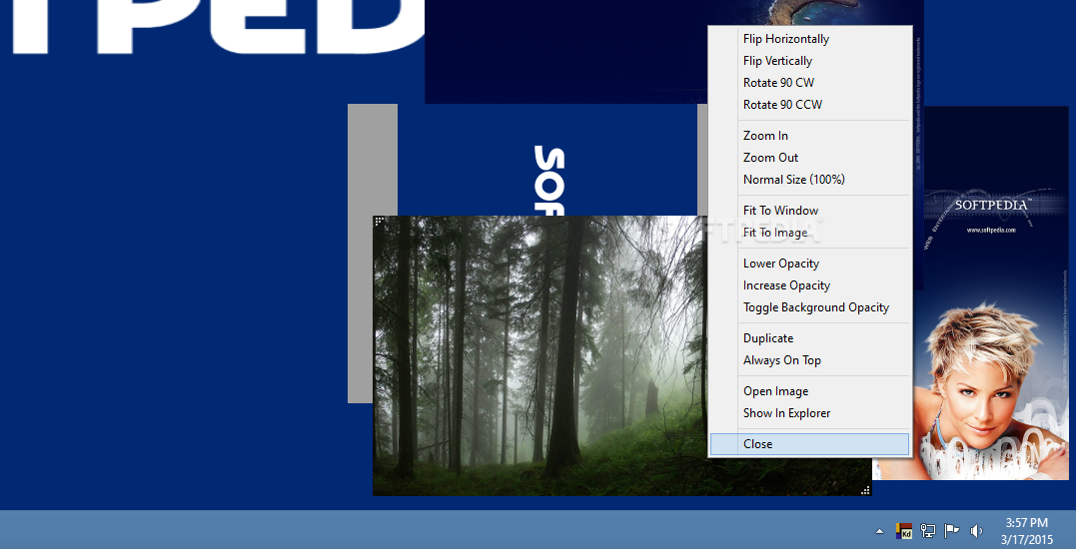Screen dimensions: 1076x549
Task: Select the foggy forest image
Action: coord(540,355)
